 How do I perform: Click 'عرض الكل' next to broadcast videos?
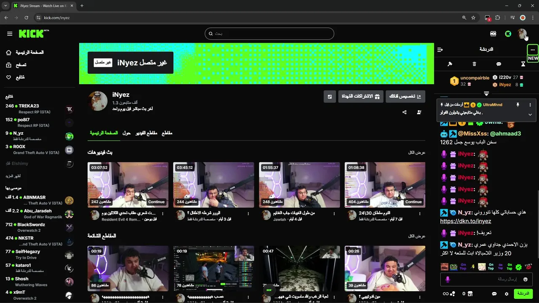[417, 153]
